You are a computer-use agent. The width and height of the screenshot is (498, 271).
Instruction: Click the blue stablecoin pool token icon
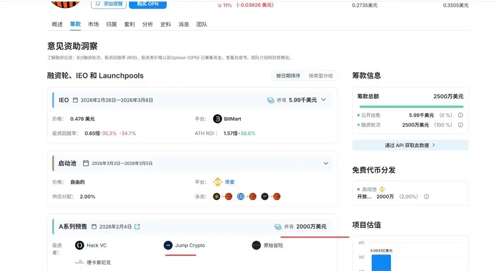point(241,197)
